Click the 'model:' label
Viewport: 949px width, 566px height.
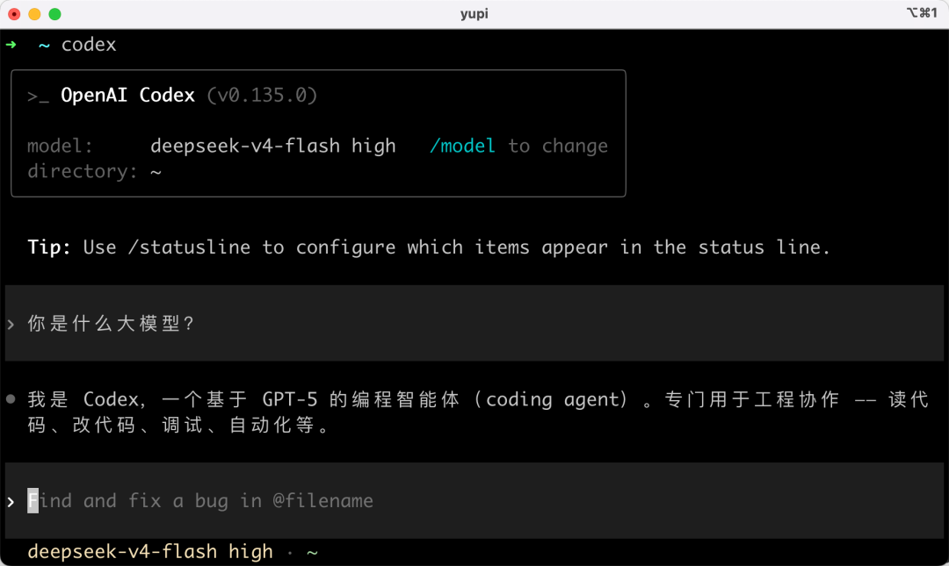click(x=60, y=146)
